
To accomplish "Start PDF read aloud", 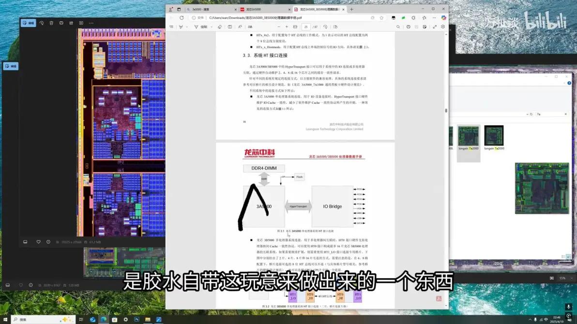I will (x=240, y=27).
